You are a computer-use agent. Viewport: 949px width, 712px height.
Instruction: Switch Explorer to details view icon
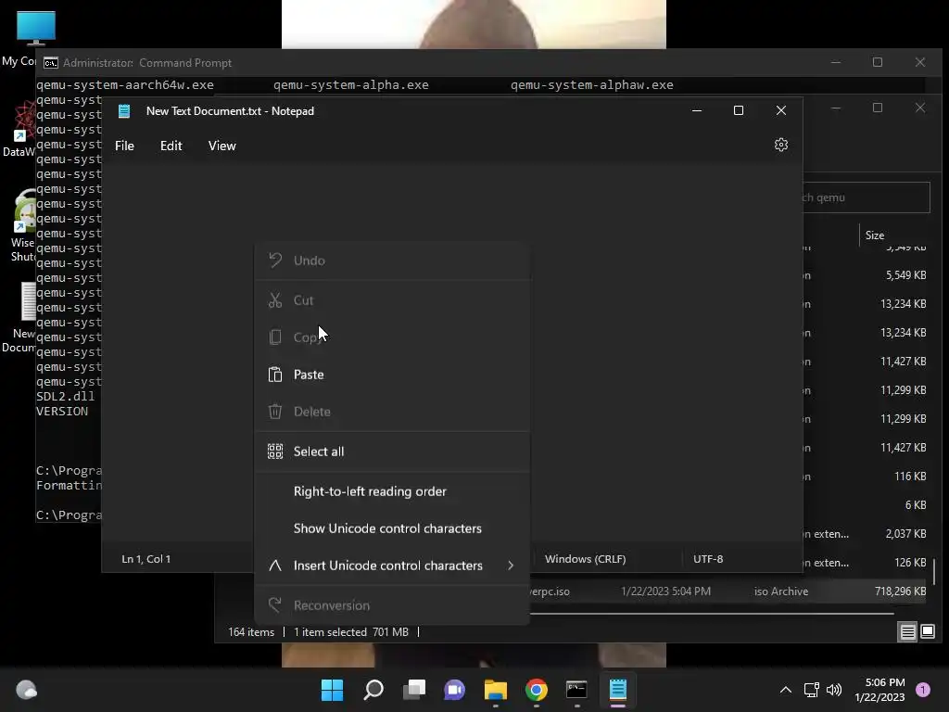pyautogui.click(x=908, y=632)
